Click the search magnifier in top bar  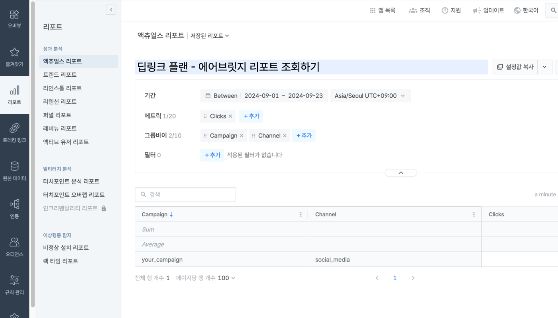[x=553, y=10]
